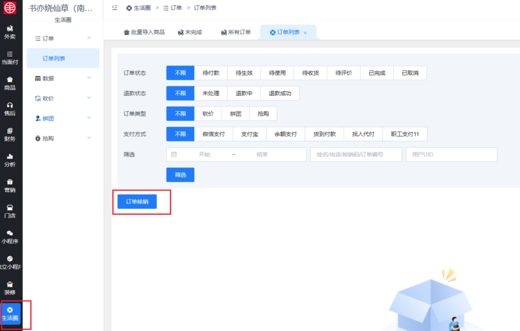This screenshot has height=331, width=520.
Task: Click the 营销 marketing sidebar icon
Action: (11, 186)
